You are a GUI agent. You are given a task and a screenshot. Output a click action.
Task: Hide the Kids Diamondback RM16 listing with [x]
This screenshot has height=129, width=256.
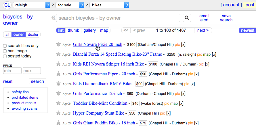coord(193,84)
